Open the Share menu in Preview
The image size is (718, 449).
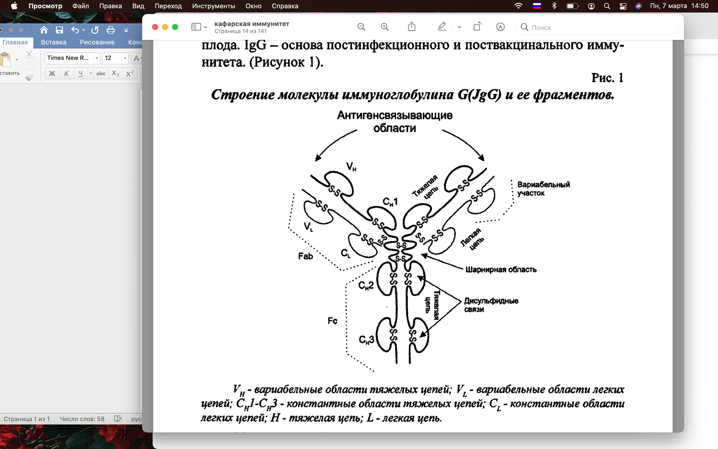pyautogui.click(x=412, y=27)
